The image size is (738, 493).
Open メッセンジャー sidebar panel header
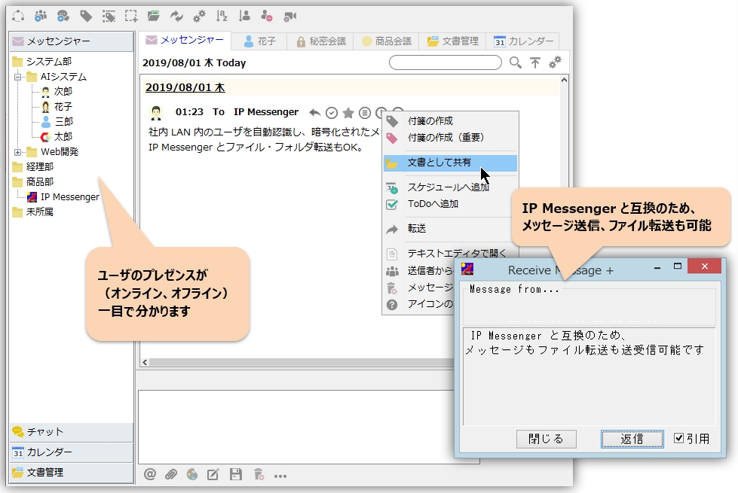[x=72, y=41]
